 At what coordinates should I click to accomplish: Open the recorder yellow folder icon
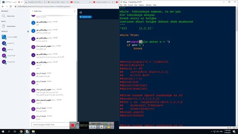coord(109,127)
